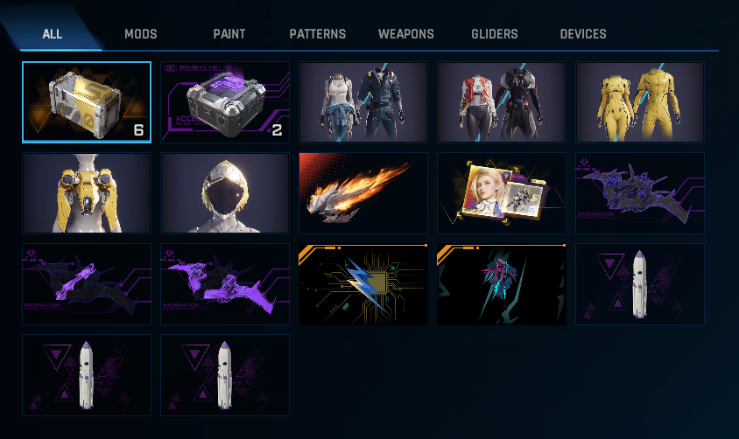
Task: Select the dark blue glider in second row
Action: [640, 193]
